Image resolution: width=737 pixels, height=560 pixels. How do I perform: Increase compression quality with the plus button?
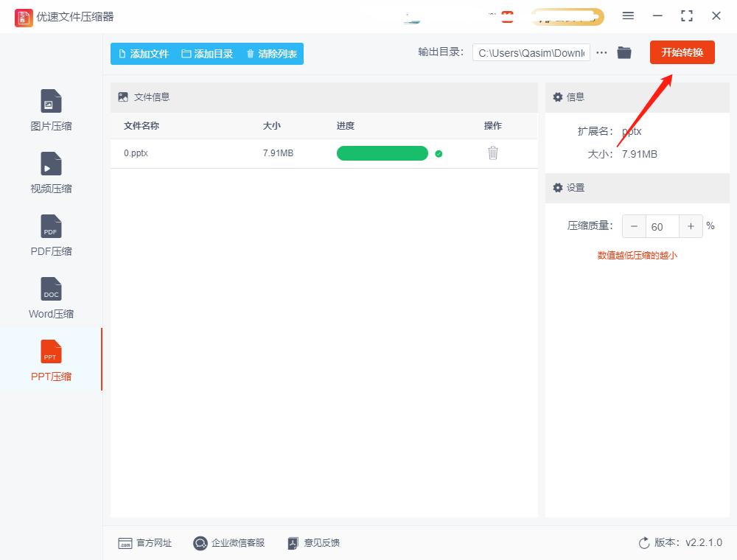pos(691,226)
